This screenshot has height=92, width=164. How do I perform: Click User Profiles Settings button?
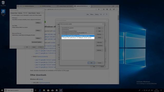click(x=38, y=30)
